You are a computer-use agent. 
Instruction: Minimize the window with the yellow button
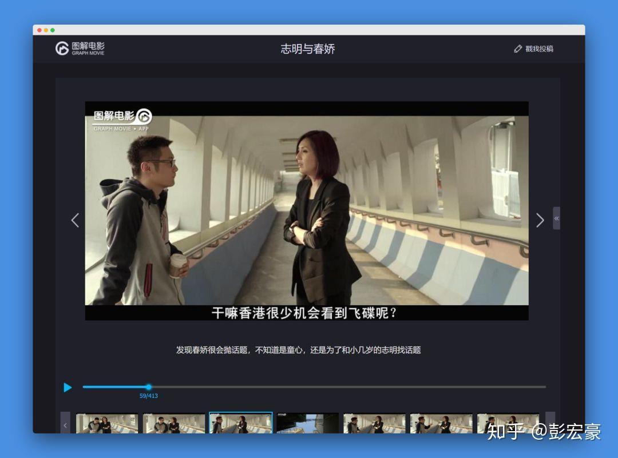(x=46, y=30)
